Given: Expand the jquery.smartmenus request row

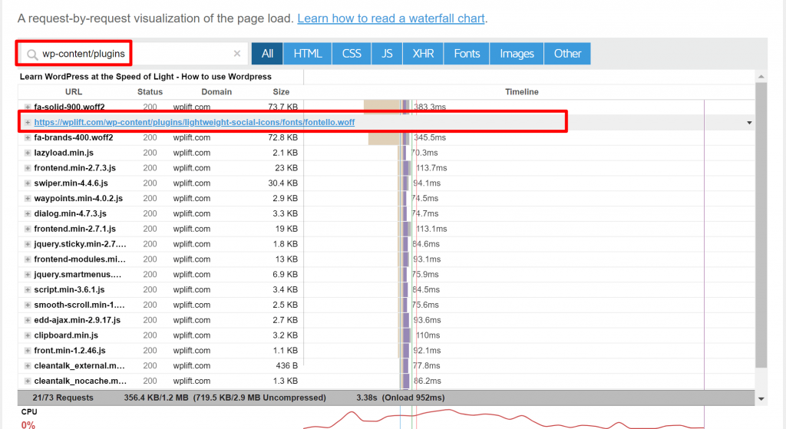Looking at the screenshot, I should [28, 274].
